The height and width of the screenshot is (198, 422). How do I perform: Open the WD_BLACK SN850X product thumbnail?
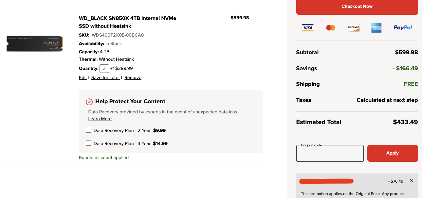pos(35,44)
